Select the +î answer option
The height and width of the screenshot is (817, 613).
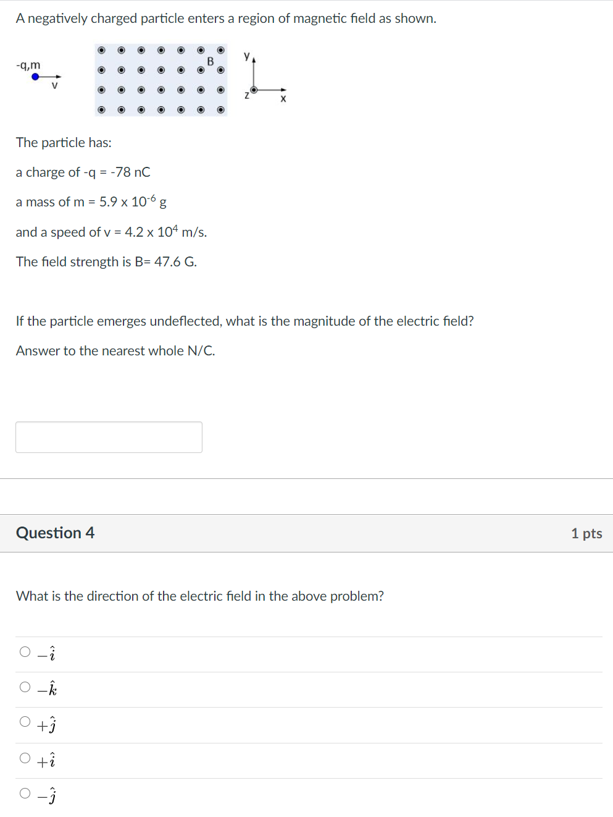point(25,758)
